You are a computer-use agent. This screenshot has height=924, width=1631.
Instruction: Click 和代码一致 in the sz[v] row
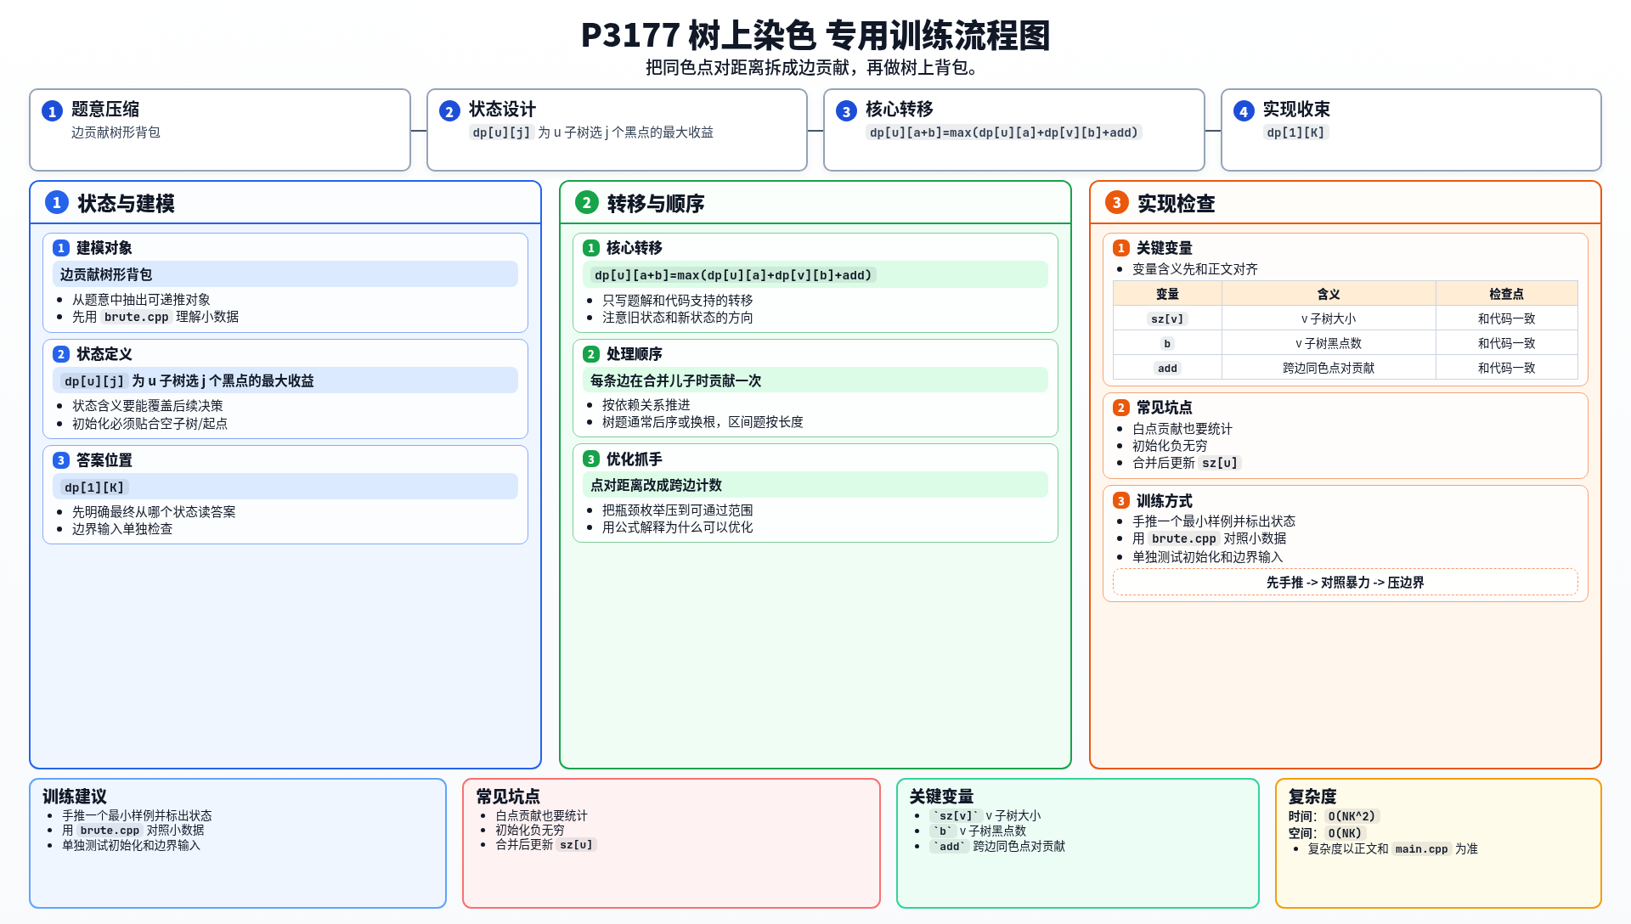tap(1506, 318)
